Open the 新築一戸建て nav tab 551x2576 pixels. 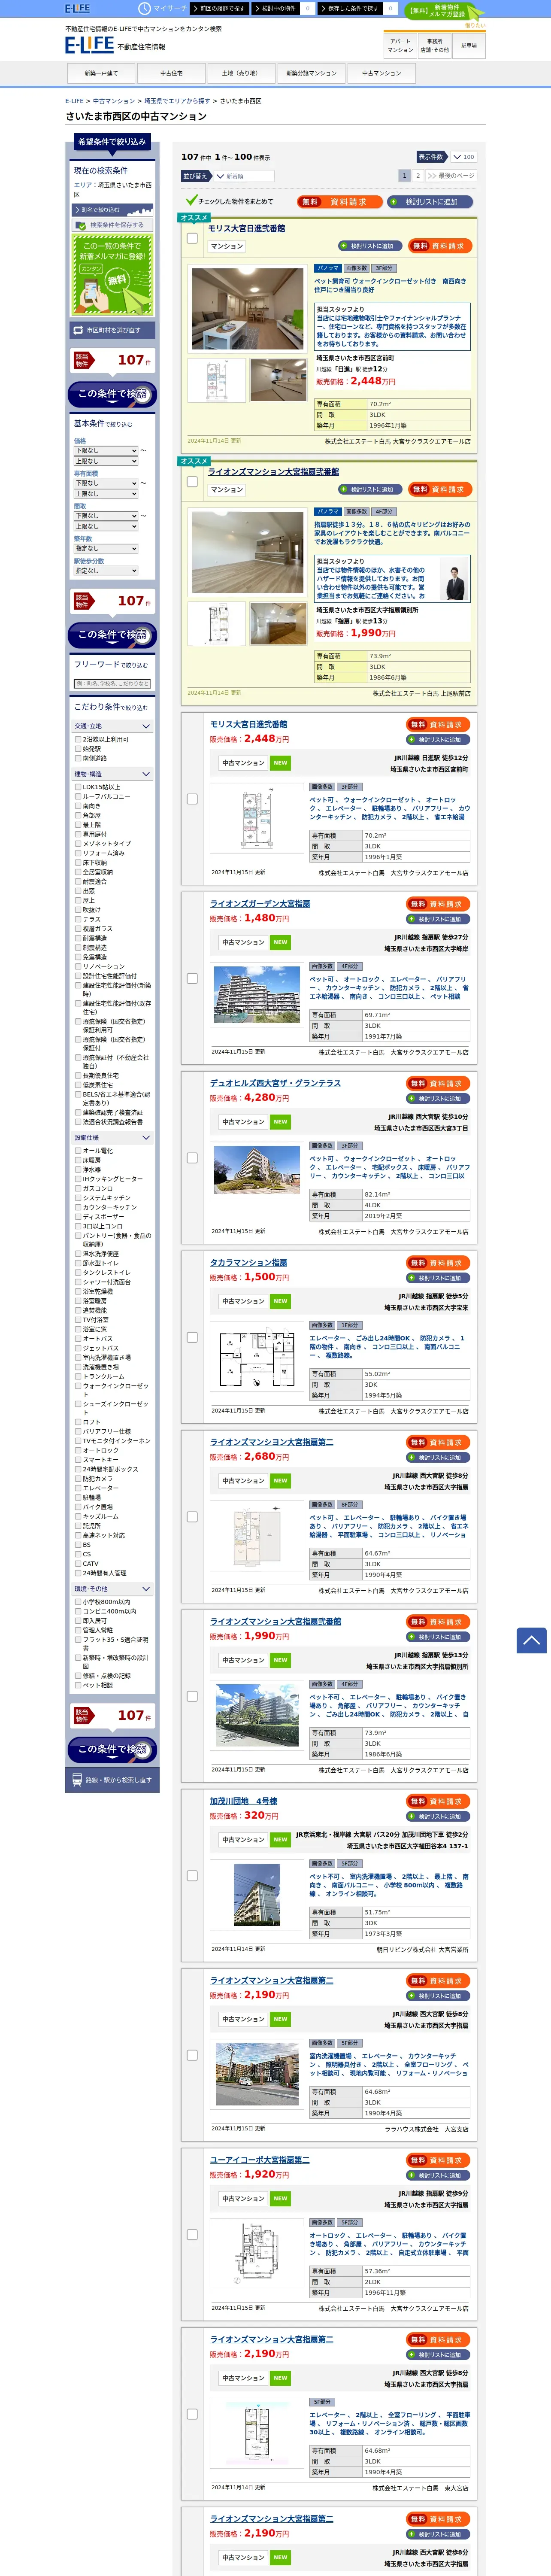point(101,73)
